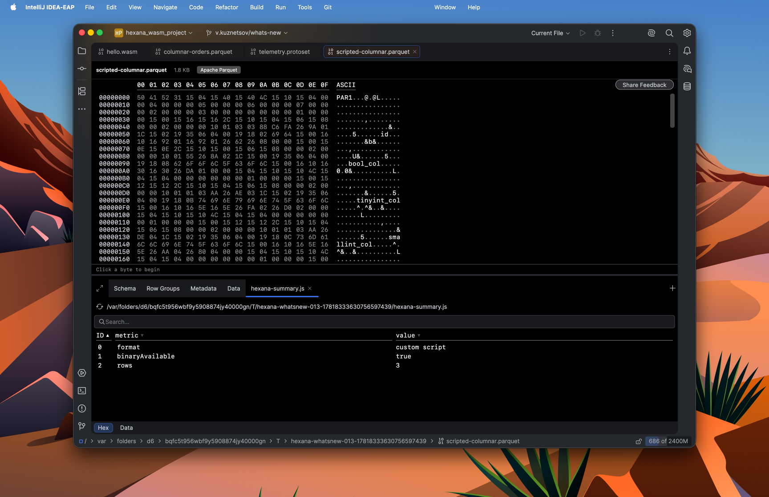Image resolution: width=769 pixels, height=497 pixels.
Task: Switch to the Row Groups tab
Action: [x=163, y=288]
